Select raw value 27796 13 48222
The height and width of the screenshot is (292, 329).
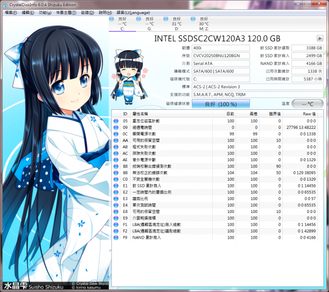tap(301, 127)
